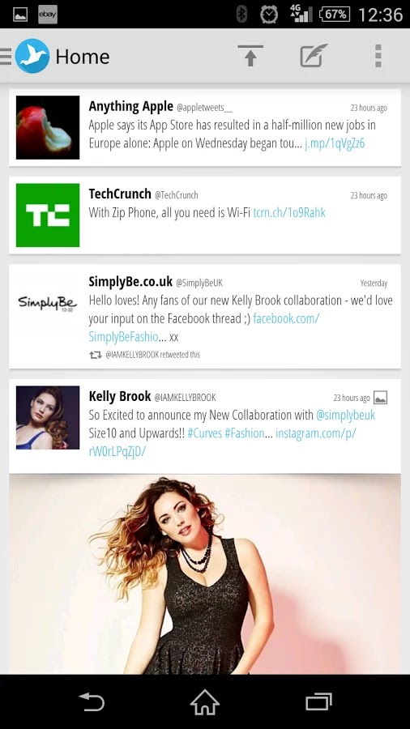Tap the blue bird app logo
This screenshot has height=729, width=410.
click(32, 56)
